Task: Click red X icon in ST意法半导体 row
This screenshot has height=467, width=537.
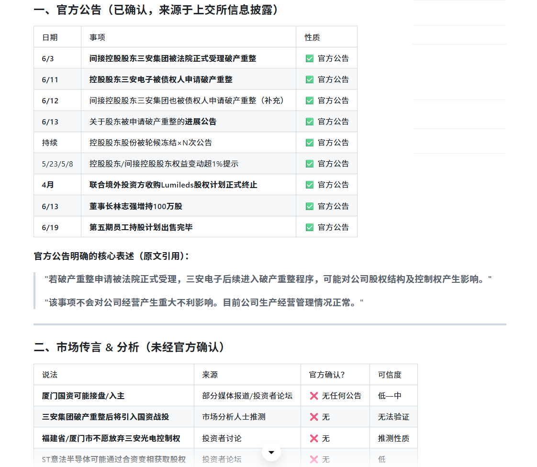Action: (313, 459)
